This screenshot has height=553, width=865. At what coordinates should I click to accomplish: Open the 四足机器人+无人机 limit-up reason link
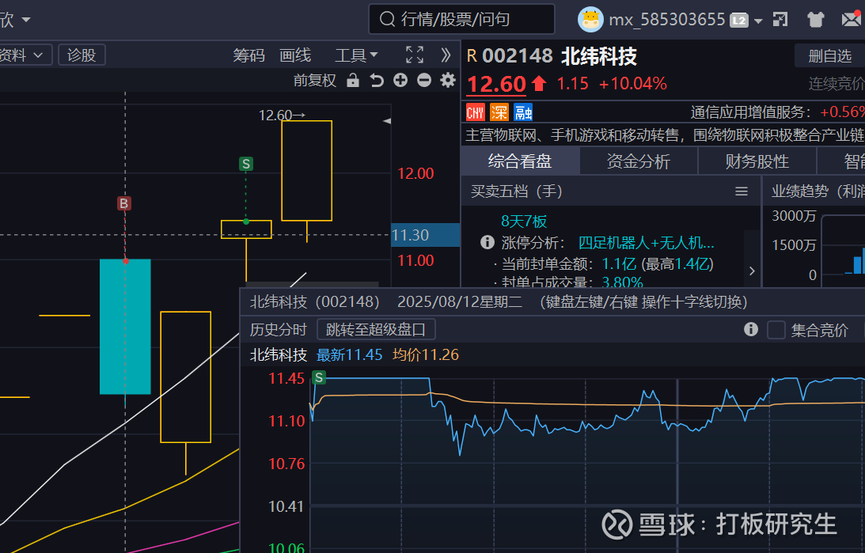pyautogui.click(x=646, y=243)
